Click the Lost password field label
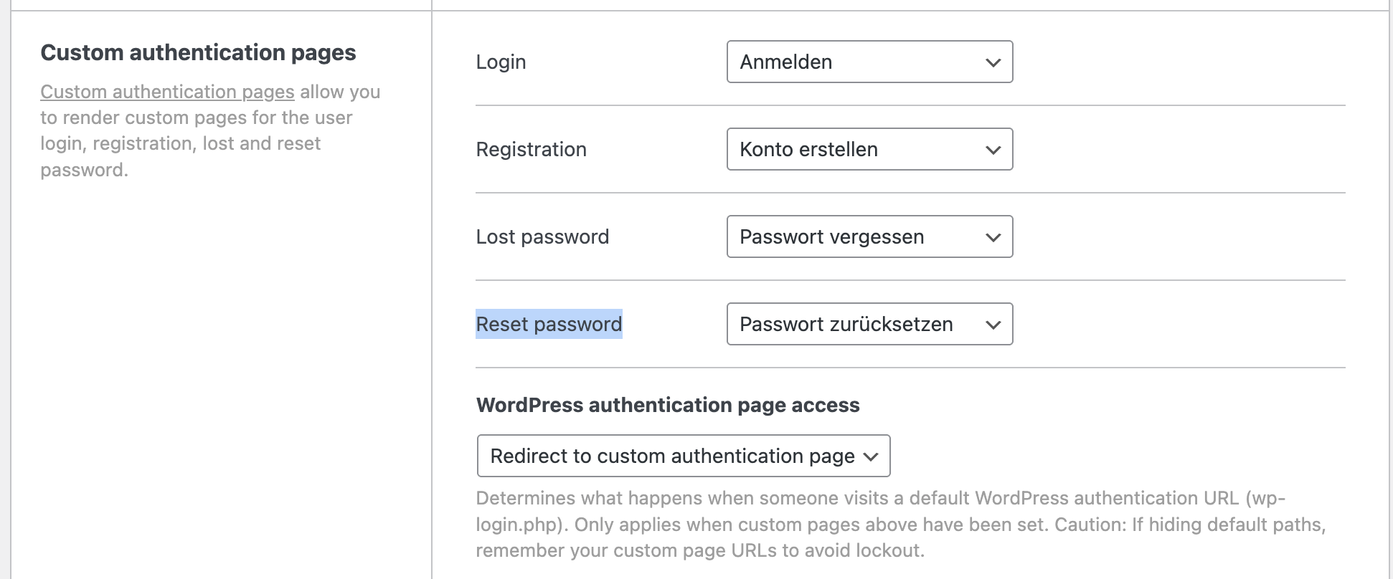 (542, 237)
